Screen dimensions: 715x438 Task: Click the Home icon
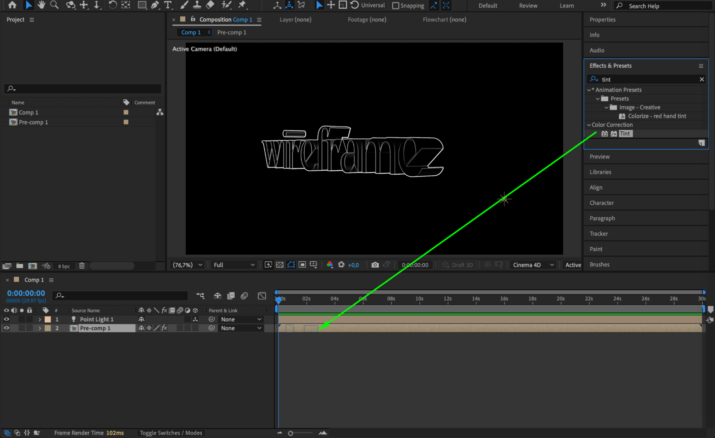(12, 5)
